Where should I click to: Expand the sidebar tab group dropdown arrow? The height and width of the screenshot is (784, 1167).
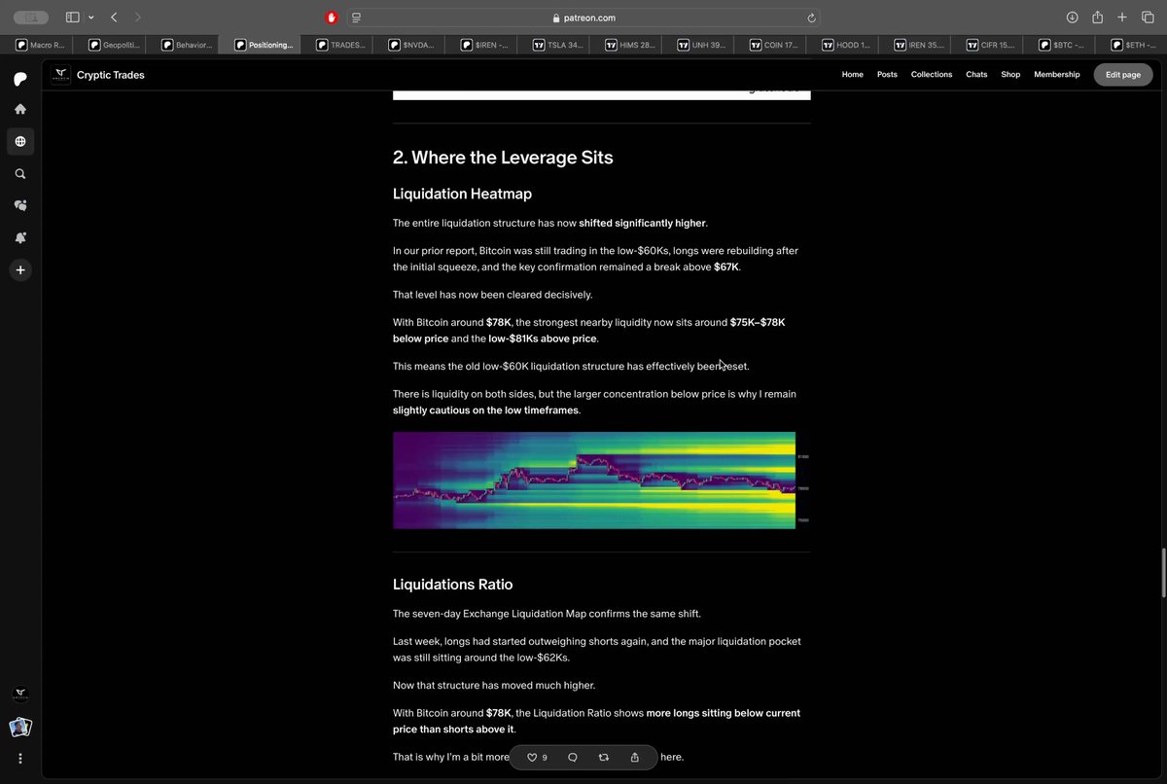(x=91, y=18)
